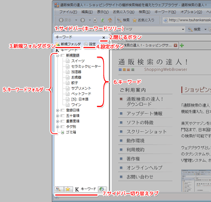Click the Home icon in toolbar
Viewport: 211px width, 202px height.
coord(110,20)
